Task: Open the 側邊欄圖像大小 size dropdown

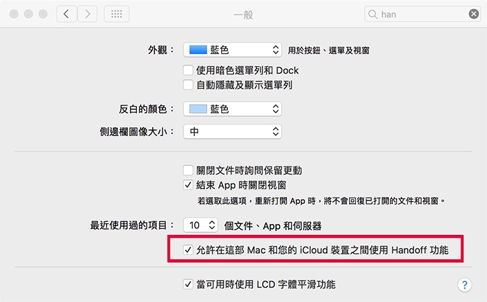Action: point(232,131)
